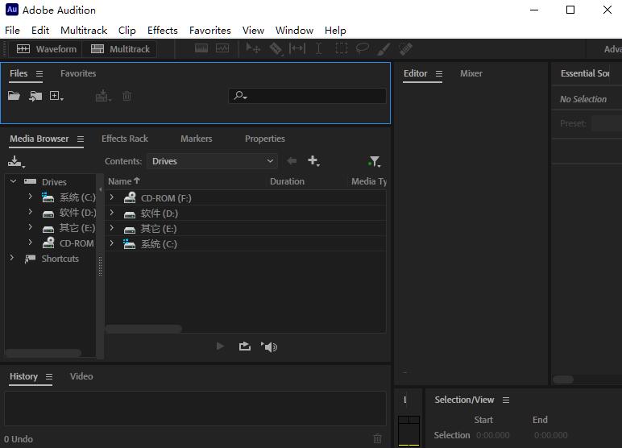Select the Spot Healing Brush tool
This screenshot has height=448, width=622.
(405, 49)
